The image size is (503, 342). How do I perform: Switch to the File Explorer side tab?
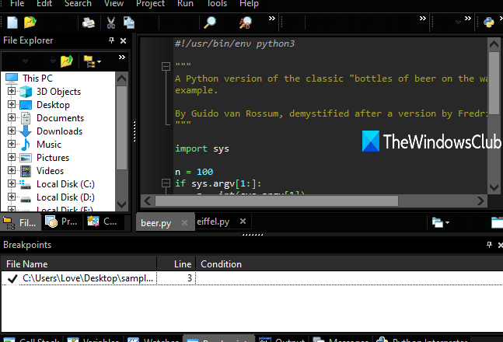point(20,222)
